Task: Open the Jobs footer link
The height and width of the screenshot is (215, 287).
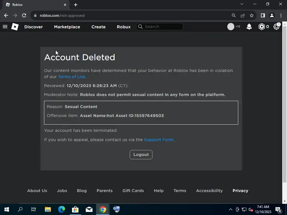Action: click(62, 190)
